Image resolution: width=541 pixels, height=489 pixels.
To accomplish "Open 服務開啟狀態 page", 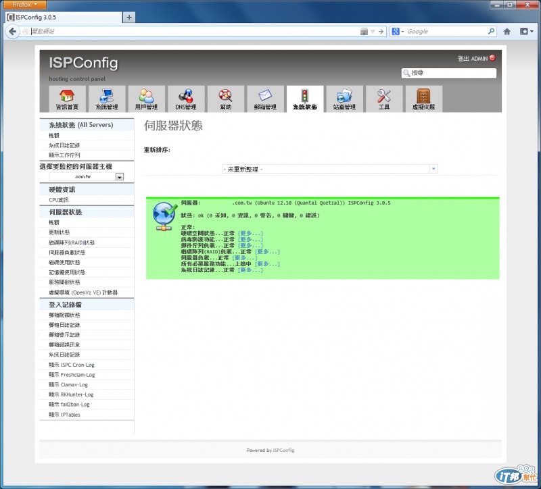I will tap(64, 282).
